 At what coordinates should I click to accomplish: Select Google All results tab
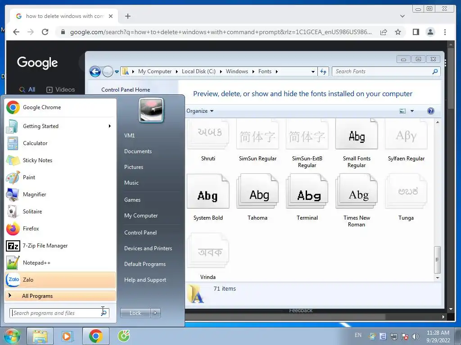pyautogui.click(x=27, y=89)
